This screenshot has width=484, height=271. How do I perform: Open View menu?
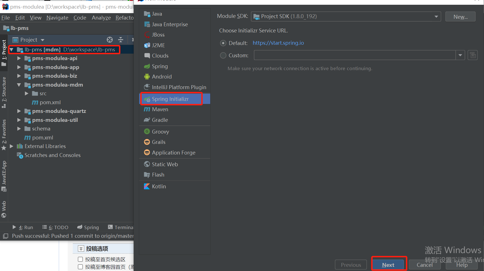tap(36, 18)
